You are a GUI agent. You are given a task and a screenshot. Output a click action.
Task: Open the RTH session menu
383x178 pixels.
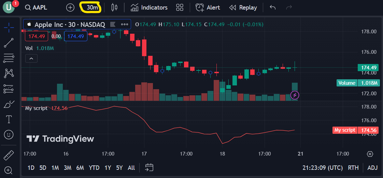(353, 168)
